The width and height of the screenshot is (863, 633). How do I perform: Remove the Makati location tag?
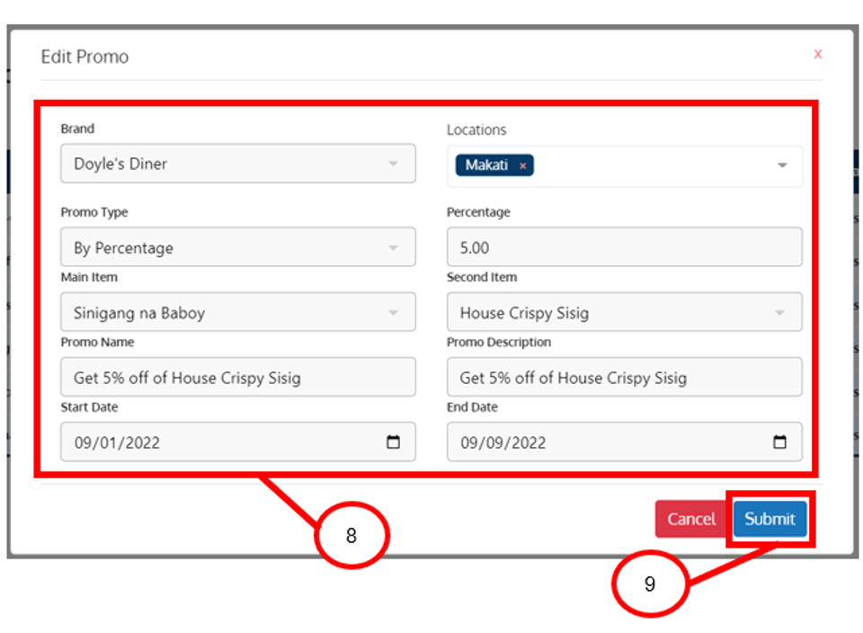(x=523, y=165)
